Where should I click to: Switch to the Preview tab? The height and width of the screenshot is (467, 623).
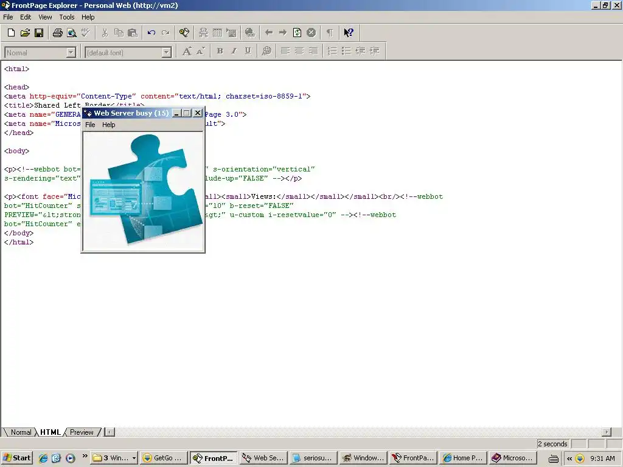point(82,432)
